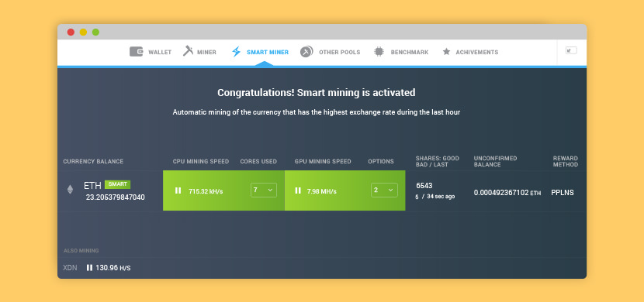Click the Cores Used column header
This screenshot has width=644, height=302.
(x=258, y=161)
